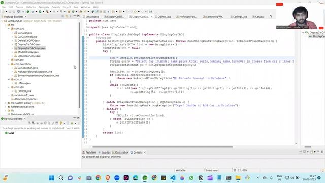Maximize the Package Explorer panel

point(78,16)
